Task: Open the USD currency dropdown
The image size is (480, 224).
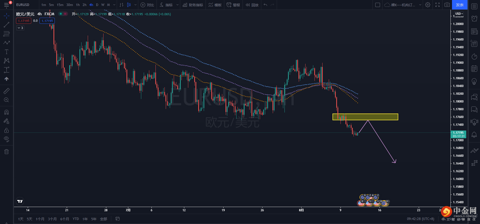Action: pyautogui.click(x=459, y=14)
